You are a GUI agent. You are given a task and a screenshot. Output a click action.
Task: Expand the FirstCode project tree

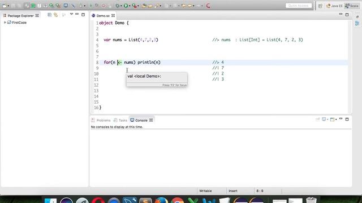point(5,23)
